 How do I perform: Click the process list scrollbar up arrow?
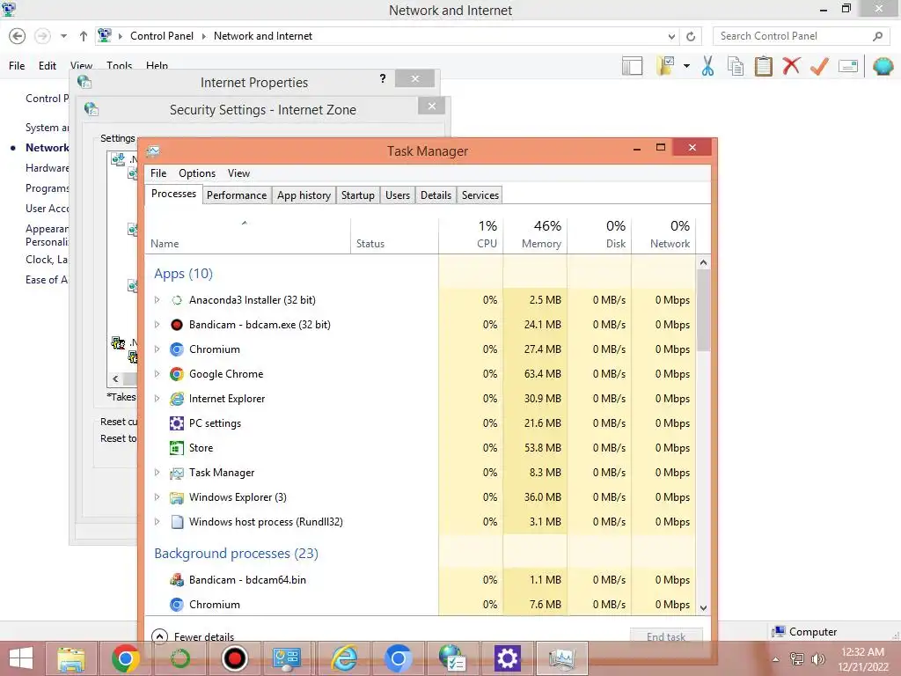[x=703, y=262]
